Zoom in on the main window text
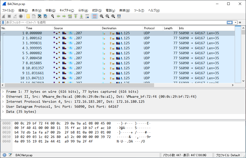Image resolution: width=246 pixels, height=158 pixels. point(102,16)
